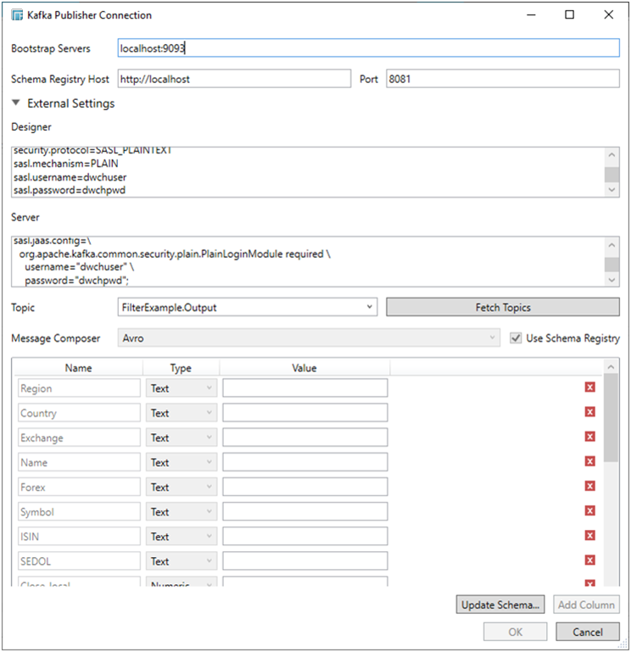
Task: Open the Message Composer dropdown
Action: 493,338
